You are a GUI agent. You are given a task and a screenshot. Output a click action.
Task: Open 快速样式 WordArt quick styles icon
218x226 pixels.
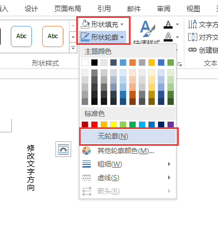coord(147,29)
